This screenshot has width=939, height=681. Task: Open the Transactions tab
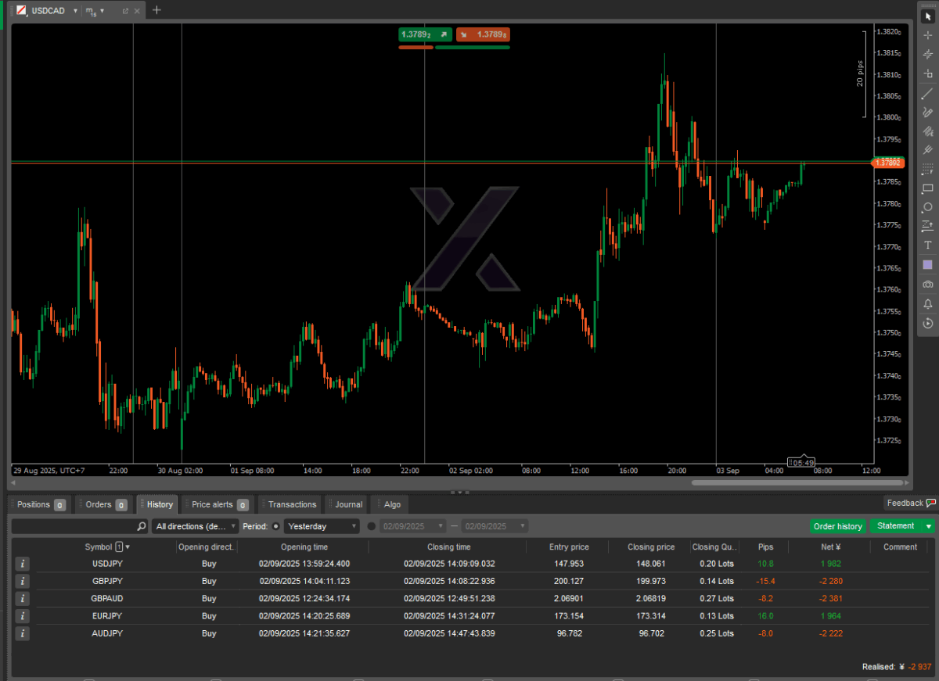[x=292, y=504]
